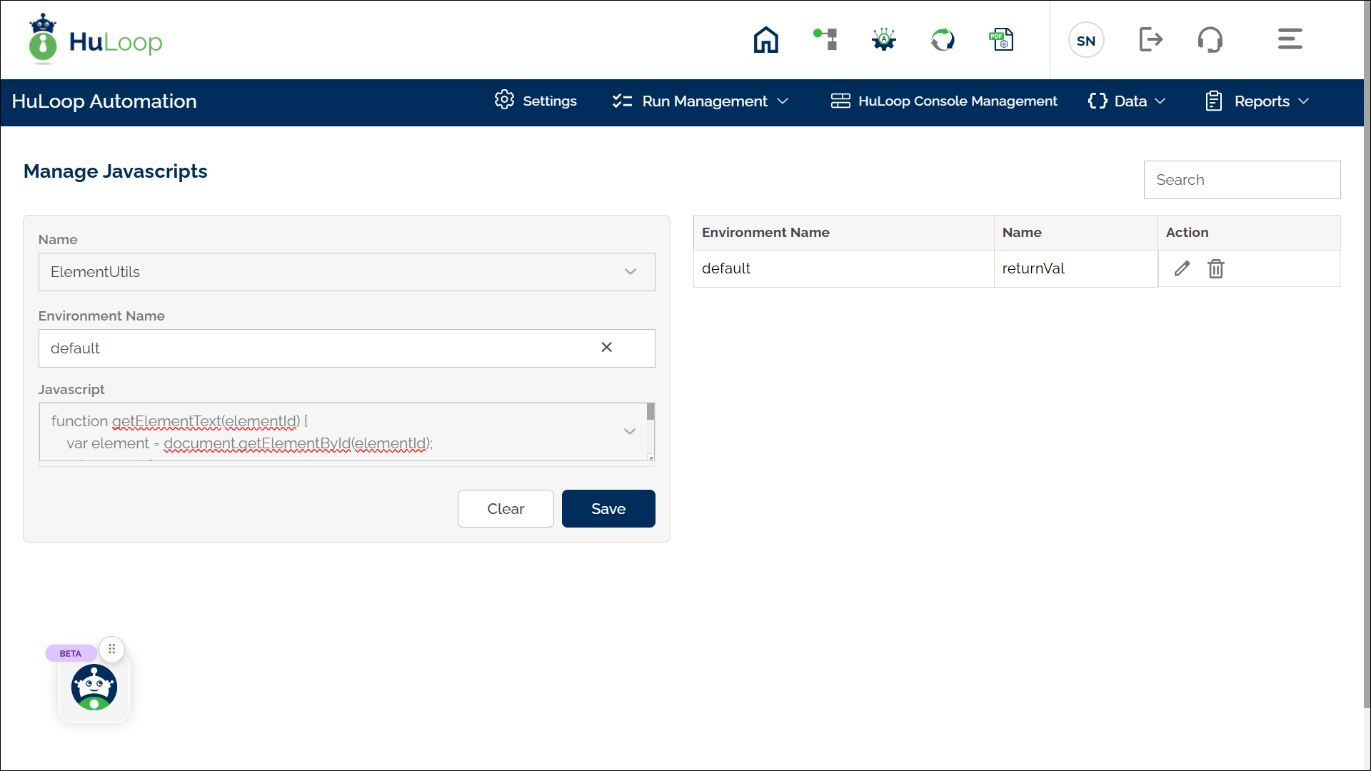Go to the Home icon
Screen dimensions: 1371x771
tap(765, 40)
